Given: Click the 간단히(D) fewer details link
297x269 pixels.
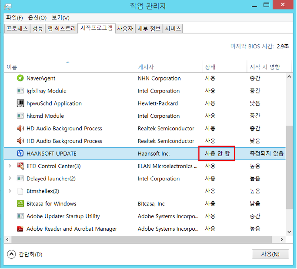Looking at the screenshot, I should coord(30,254).
